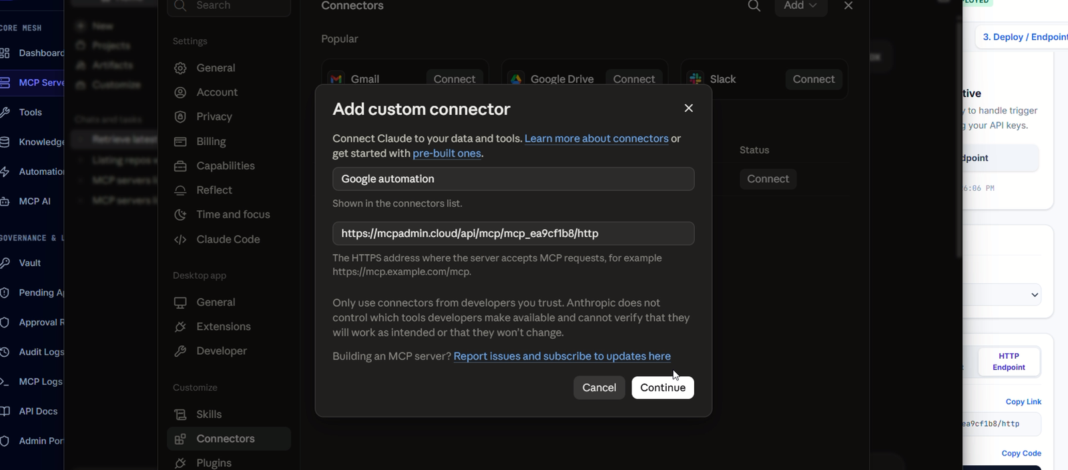
Task: Open Automation in Core Mesh sidebar
Action: (x=32, y=171)
